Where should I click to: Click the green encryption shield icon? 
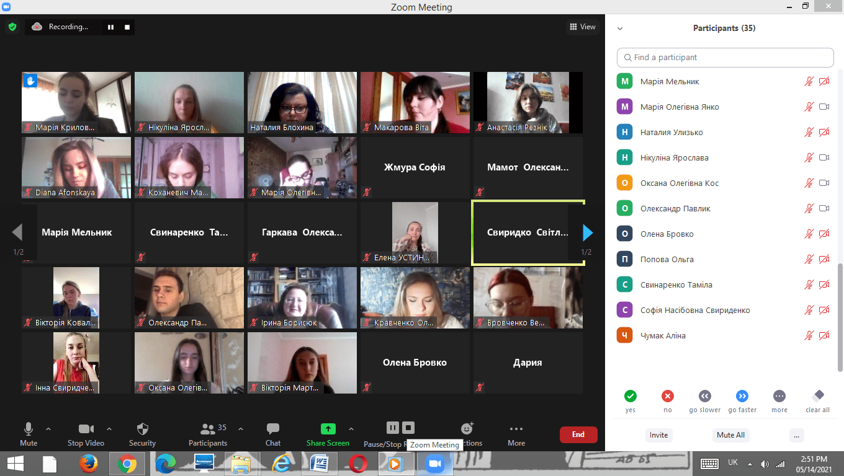tap(12, 27)
